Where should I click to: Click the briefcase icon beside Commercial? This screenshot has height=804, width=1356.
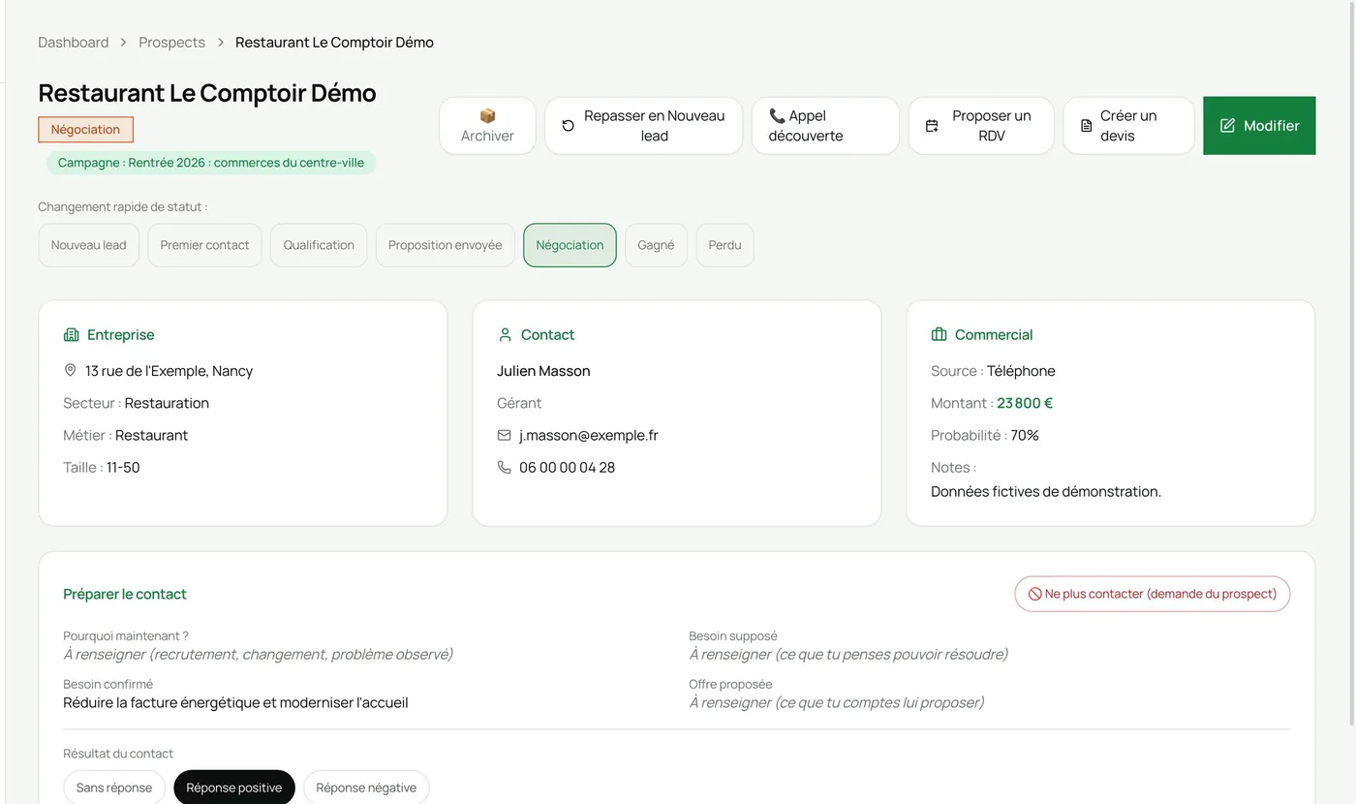click(939, 334)
